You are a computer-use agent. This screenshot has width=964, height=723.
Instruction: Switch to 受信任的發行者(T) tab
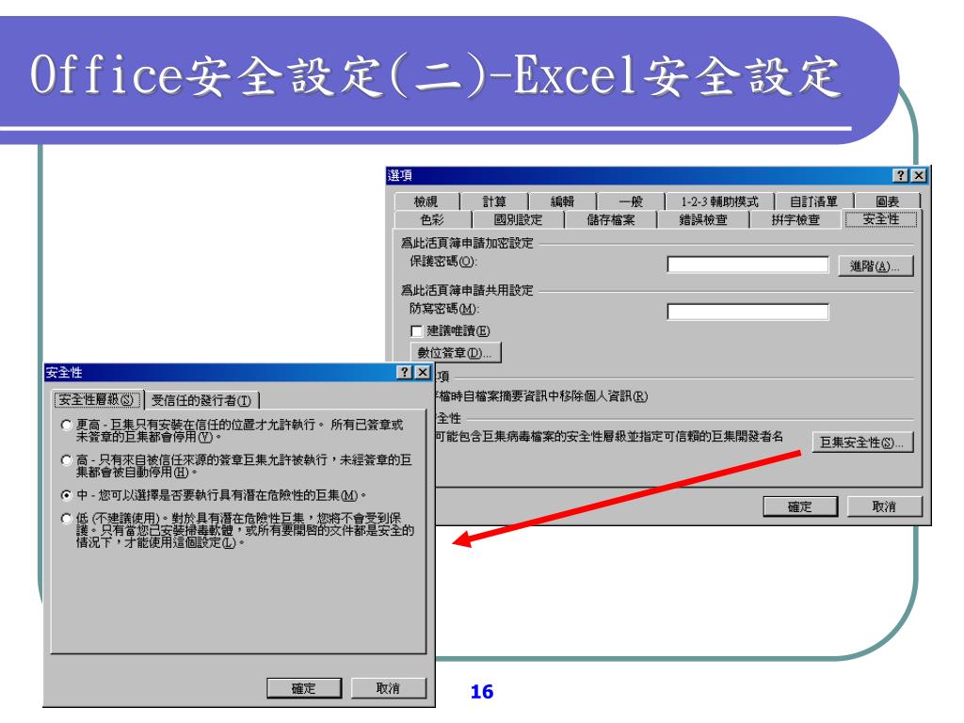click(x=201, y=400)
